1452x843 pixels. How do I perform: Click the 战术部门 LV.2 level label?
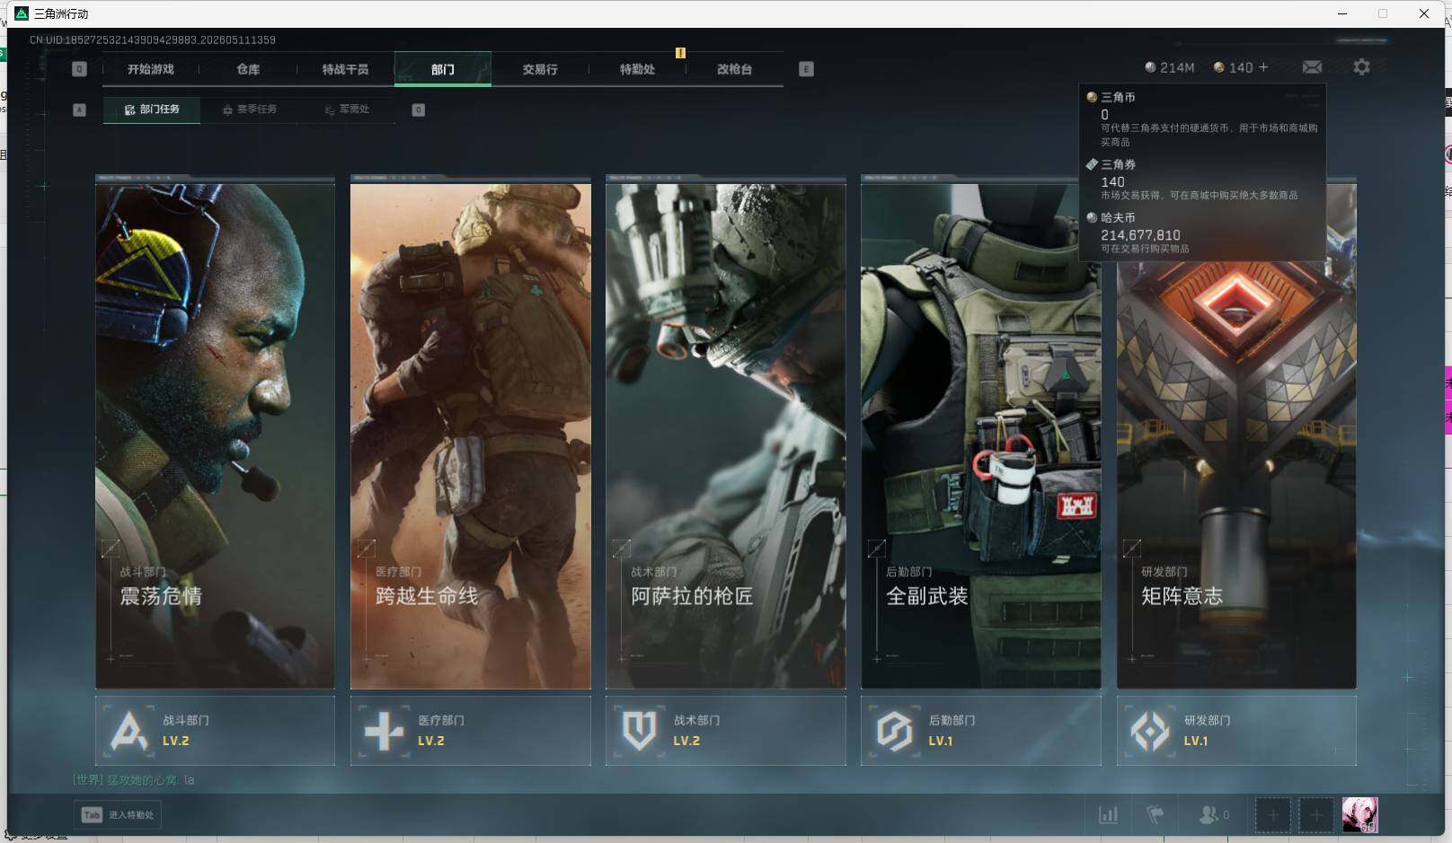(686, 742)
